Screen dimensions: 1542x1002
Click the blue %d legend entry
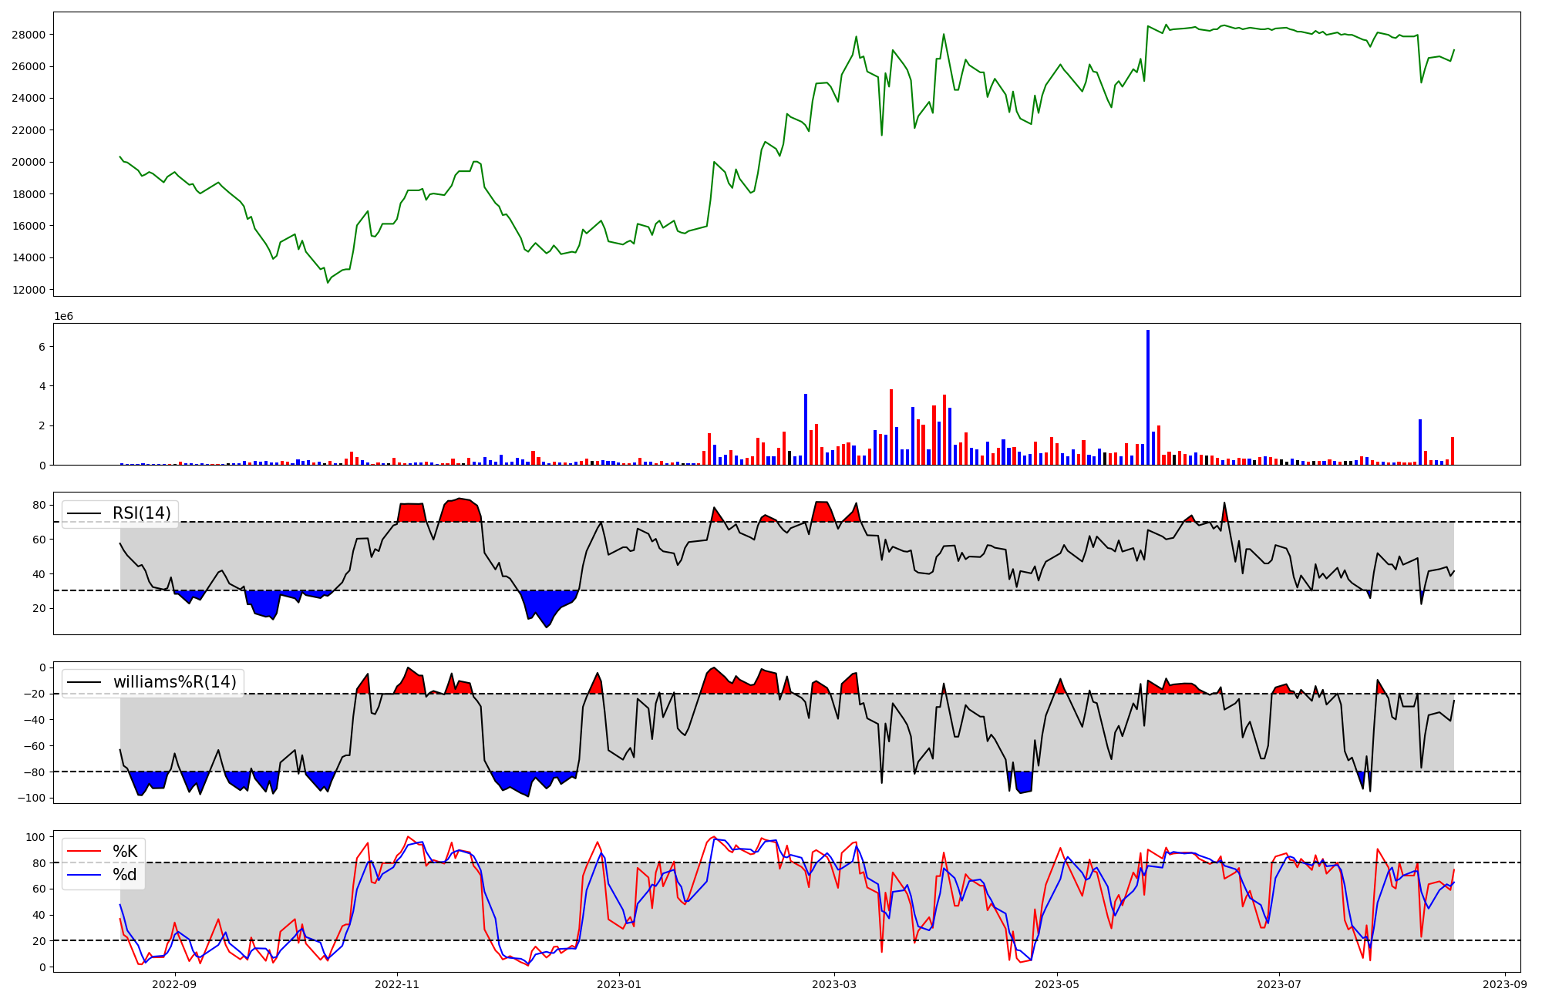pyautogui.click(x=124, y=875)
